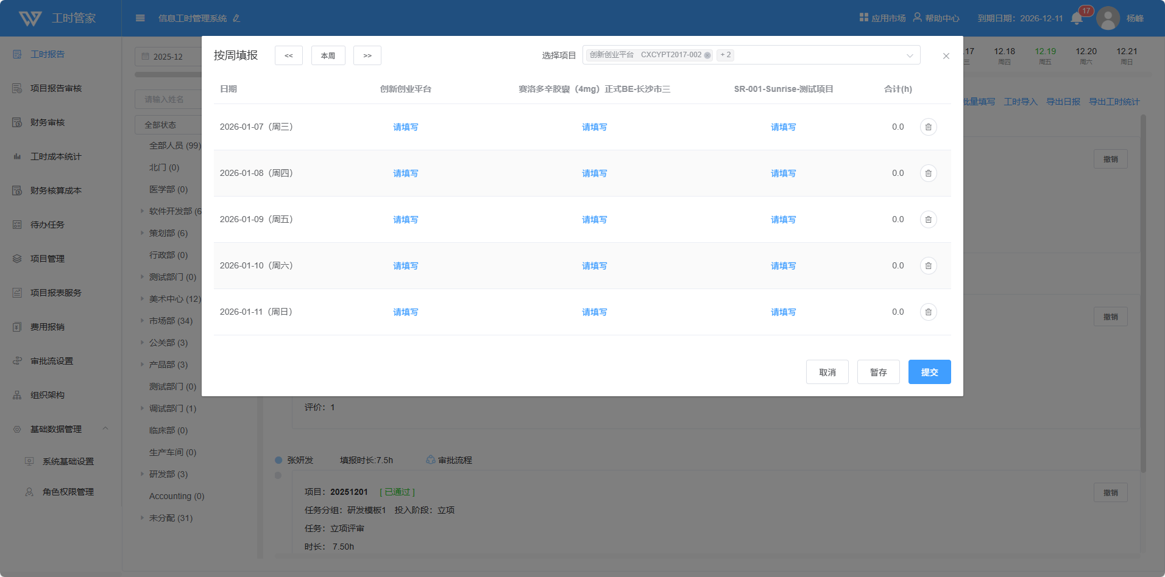The image size is (1165, 577).
Task: Close the weekly report dialog
Action: pos(946,56)
